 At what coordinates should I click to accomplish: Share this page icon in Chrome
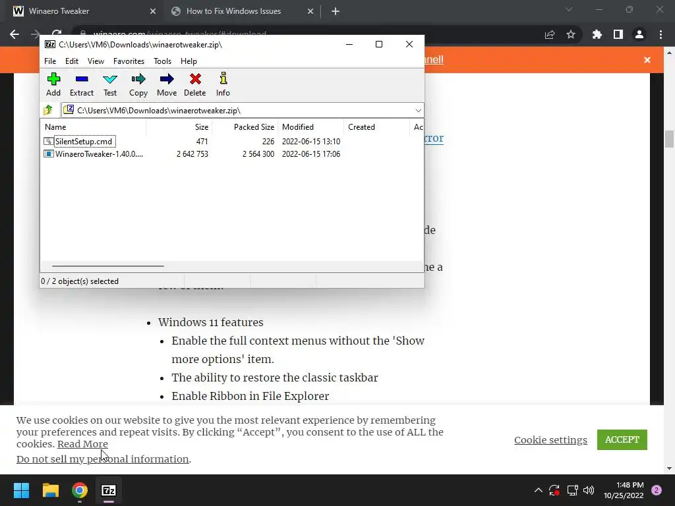pyautogui.click(x=550, y=34)
